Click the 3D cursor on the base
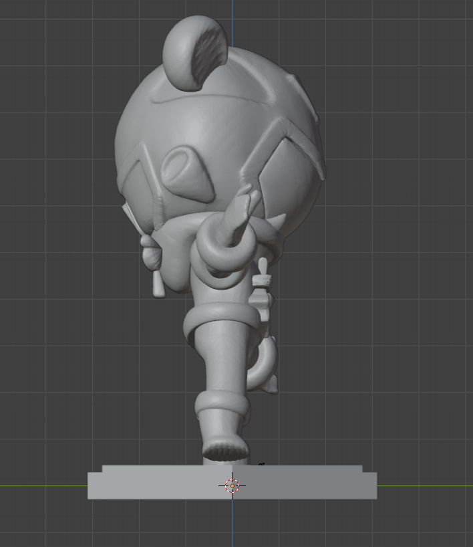The width and height of the screenshot is (473, 547). 232,486
